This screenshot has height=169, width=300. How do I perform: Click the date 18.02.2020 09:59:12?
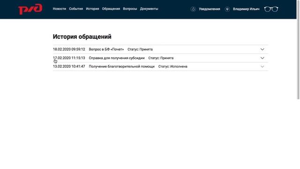tap(69, 49)
